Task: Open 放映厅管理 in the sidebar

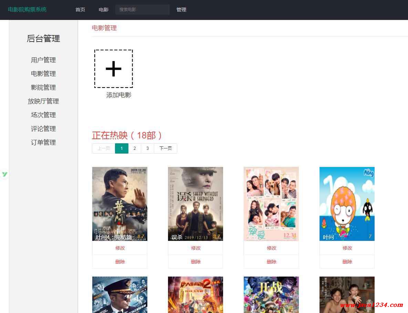Action: click(43, 101)
